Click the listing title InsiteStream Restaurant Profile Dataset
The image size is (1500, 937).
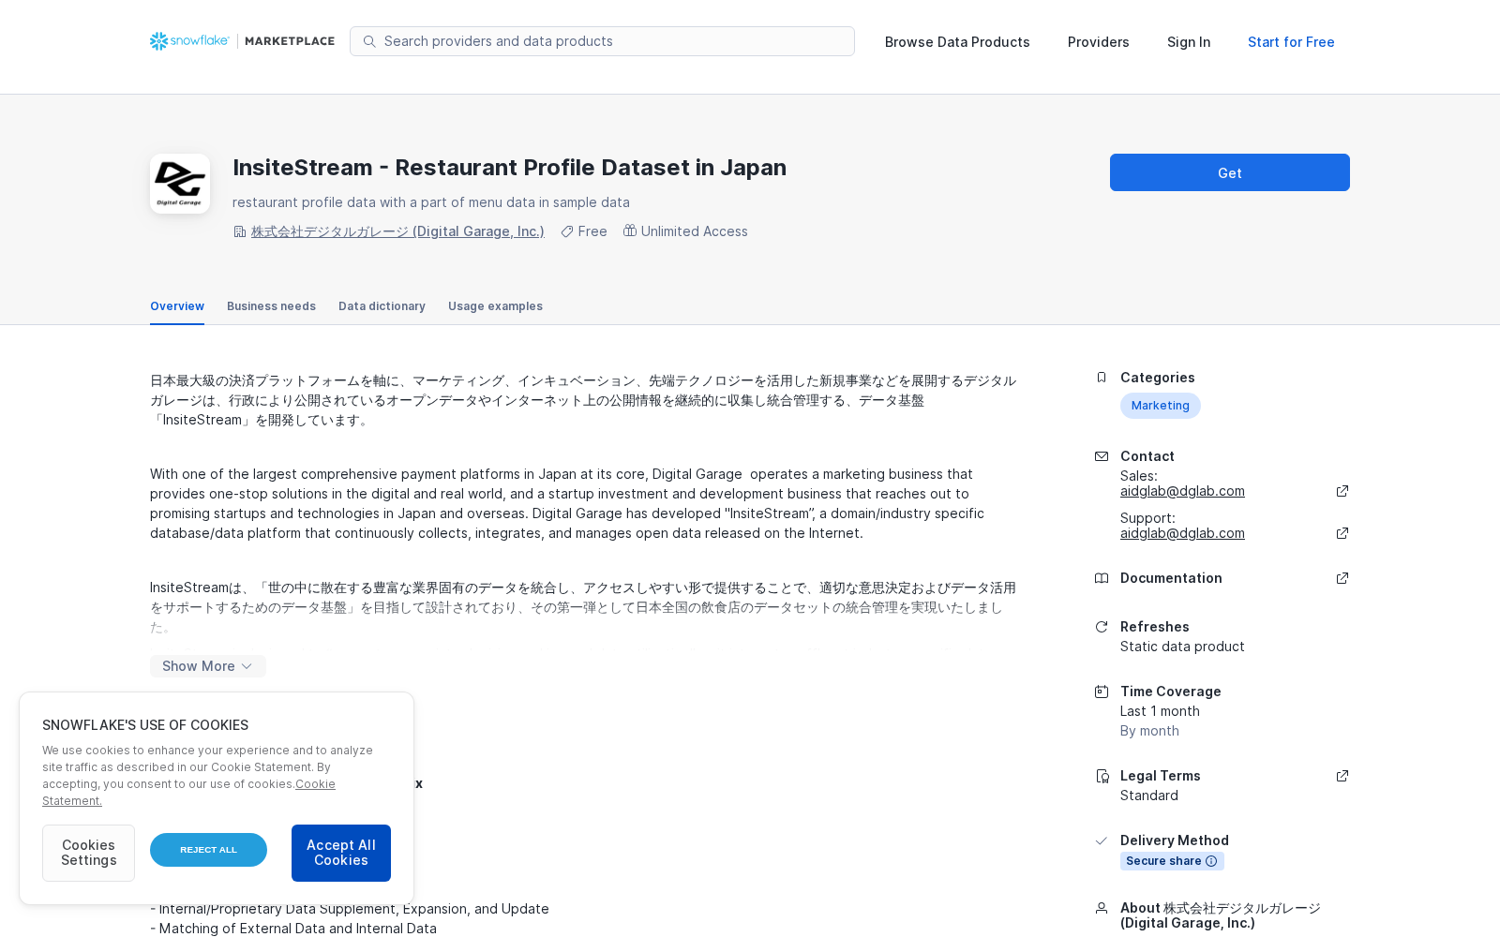coord(509,168)
